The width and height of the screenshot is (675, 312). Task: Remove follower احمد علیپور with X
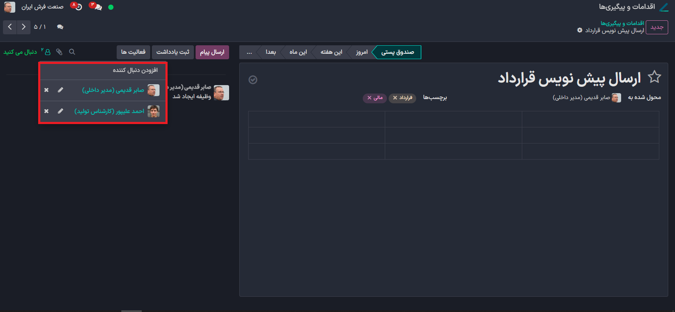point(47,111)
